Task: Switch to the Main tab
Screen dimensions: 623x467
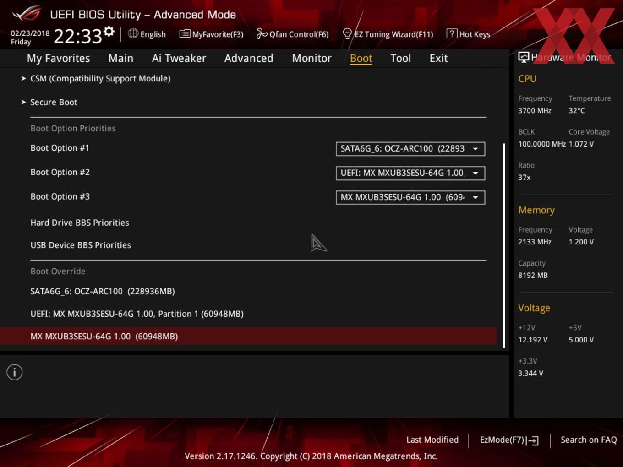Action: [121, 58]
